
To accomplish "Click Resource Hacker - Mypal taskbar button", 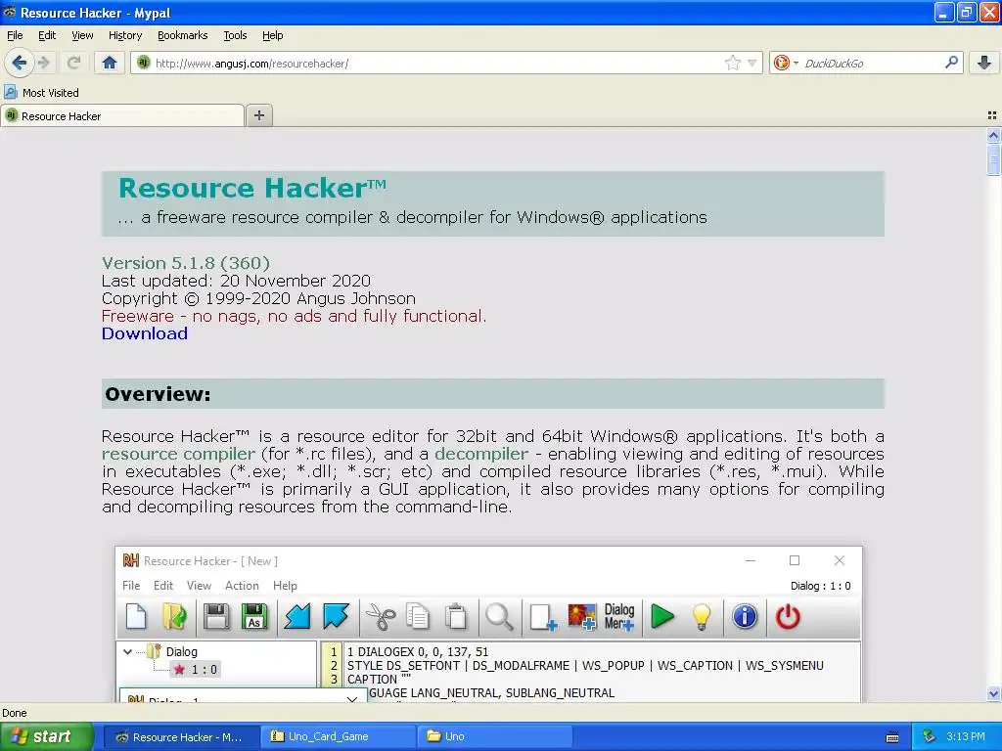I will [181, 736].
